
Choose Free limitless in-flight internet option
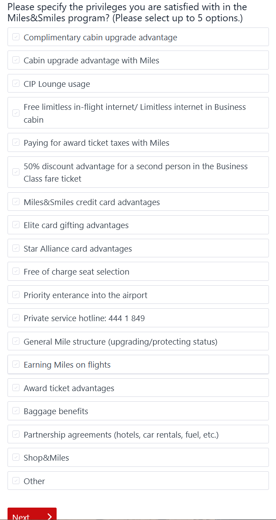[x=16, y=113]
